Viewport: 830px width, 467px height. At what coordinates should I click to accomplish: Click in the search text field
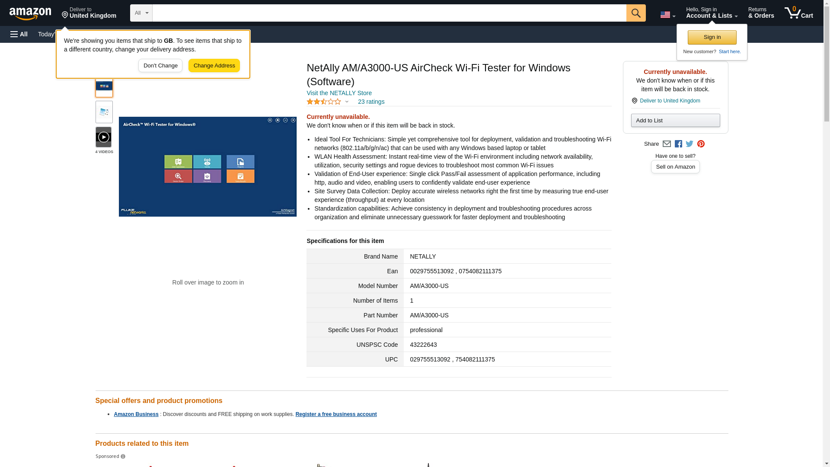point(389,13)
